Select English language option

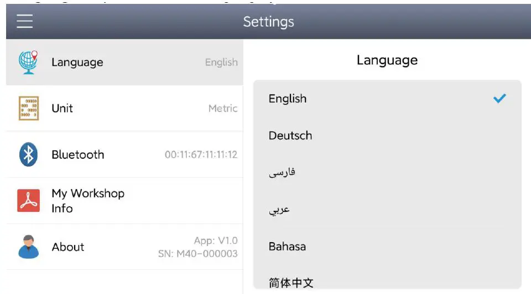tap(288, 99)
